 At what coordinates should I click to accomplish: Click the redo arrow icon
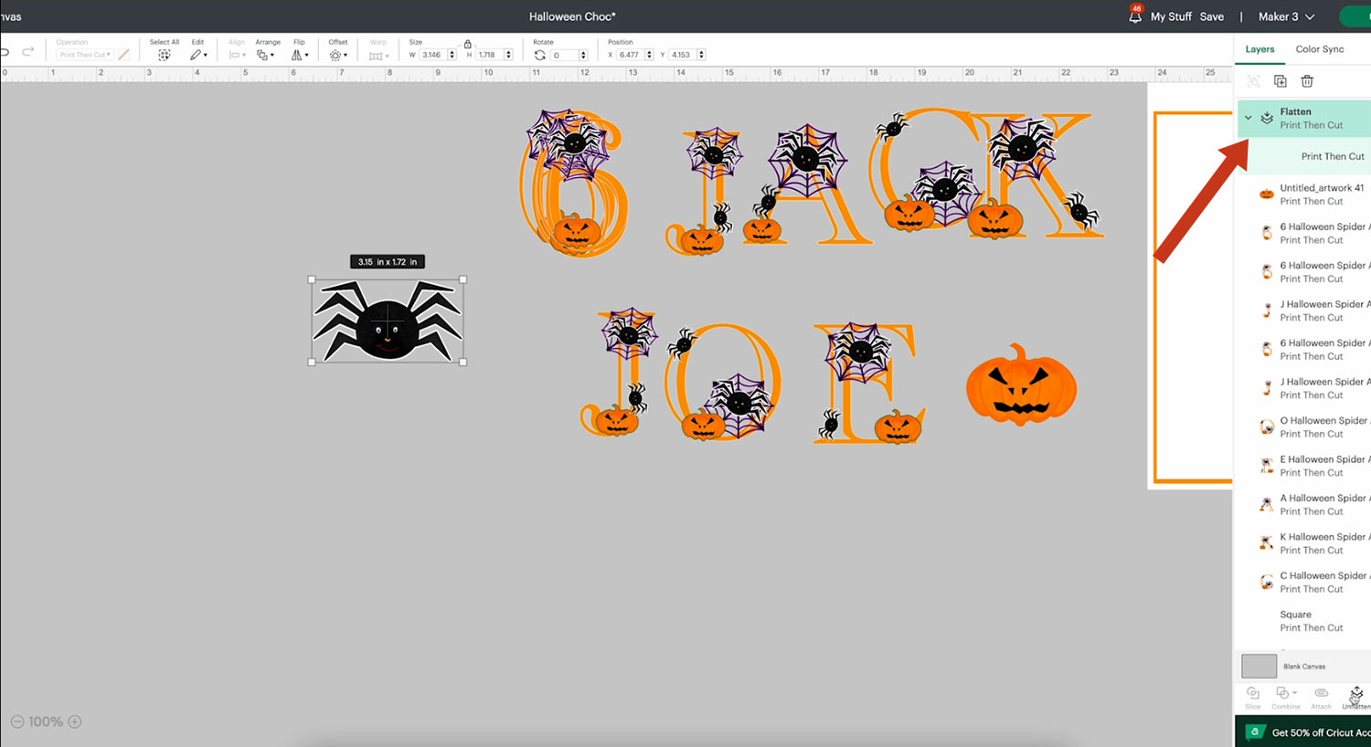tap(28, 52)
